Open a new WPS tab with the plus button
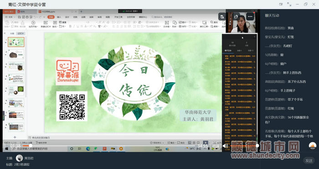Viewport: 319px width, 169px height. pyautogui.click(x=81, y=11)
